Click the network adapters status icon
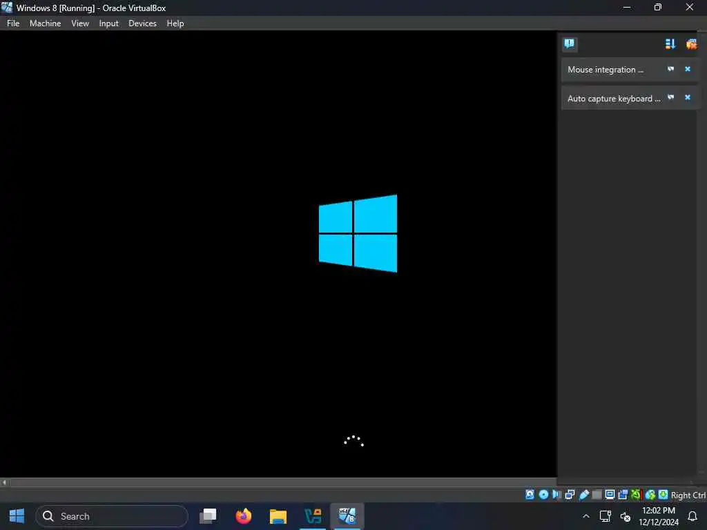Screen dimensions: 707x530 tap(570, 494)
